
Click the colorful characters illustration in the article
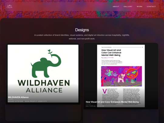coord(121,76)
